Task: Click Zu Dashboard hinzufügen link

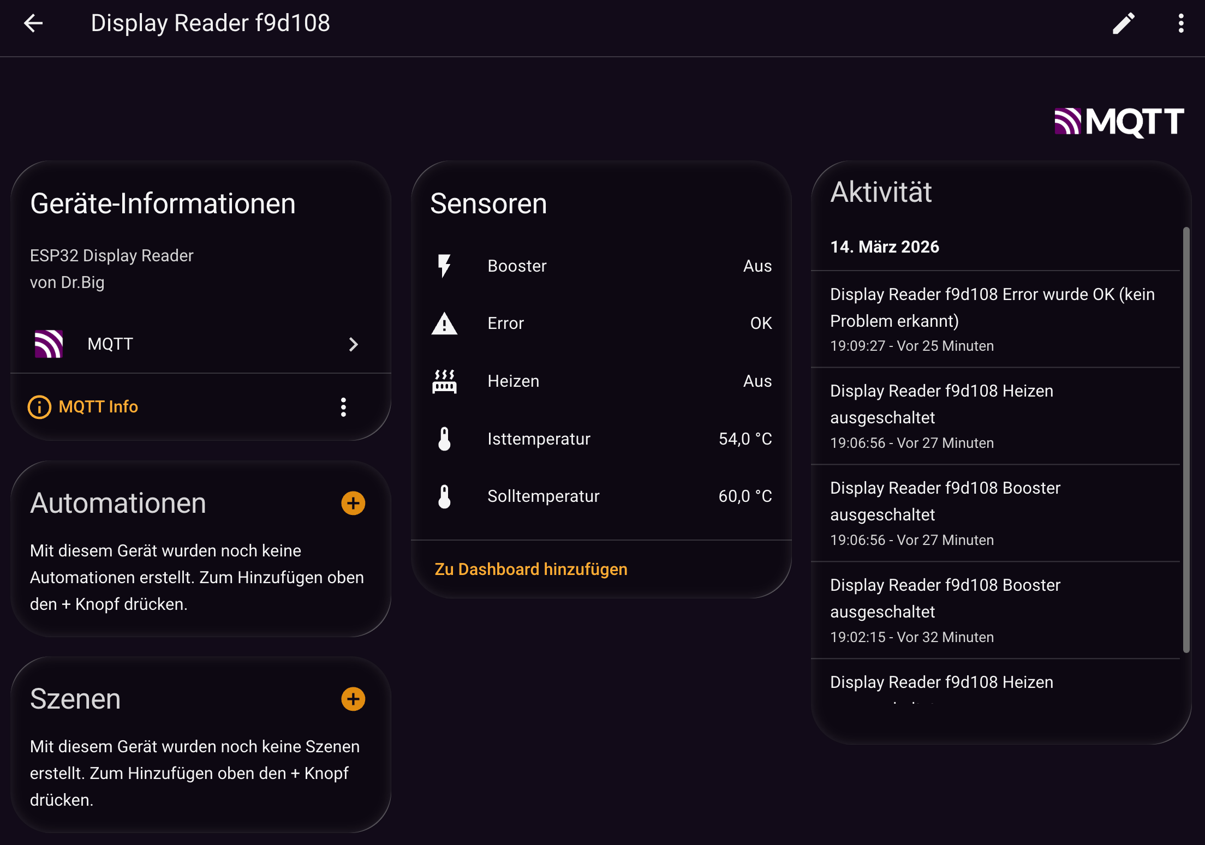Action: pyautogui.click(x=530, y=569)
